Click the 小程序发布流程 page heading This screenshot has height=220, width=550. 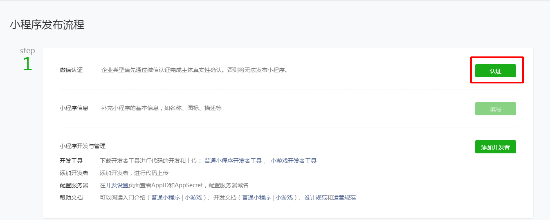(x=47, y=25)
